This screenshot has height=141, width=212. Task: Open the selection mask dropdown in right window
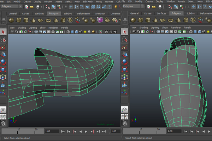188,7
